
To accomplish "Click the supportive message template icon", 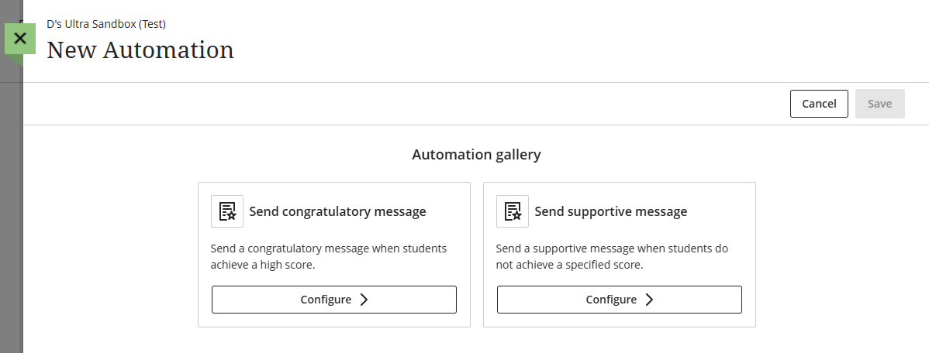I will tap(513, 211).
